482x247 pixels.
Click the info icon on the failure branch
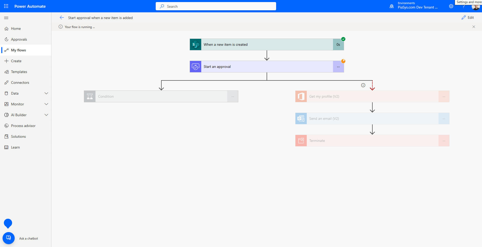click(x=363, y=85)
